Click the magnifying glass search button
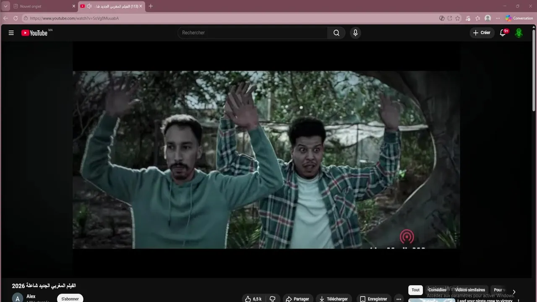This screenshot has height=302, width=537. tap(336, 33)
